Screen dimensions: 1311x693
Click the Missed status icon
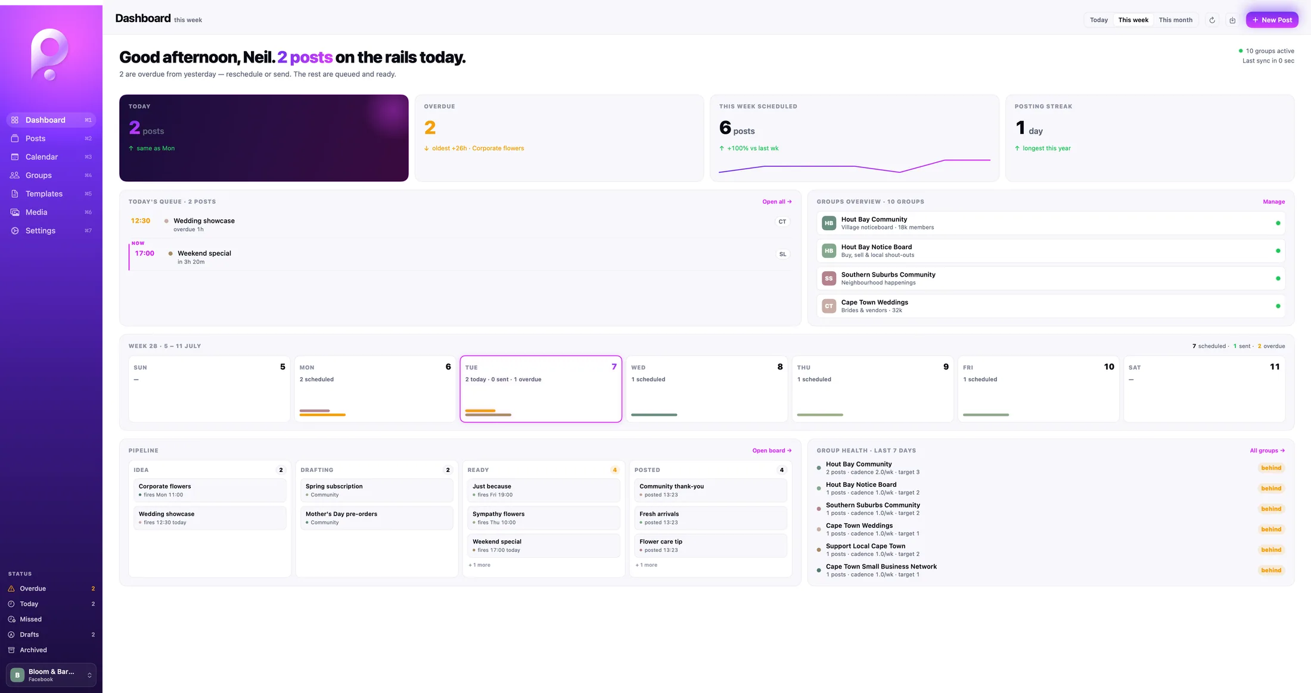[x=11, y=619]
